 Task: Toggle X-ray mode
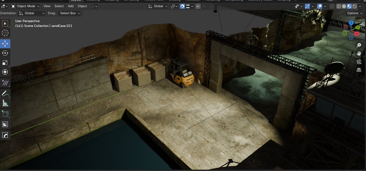click(332, 6)
